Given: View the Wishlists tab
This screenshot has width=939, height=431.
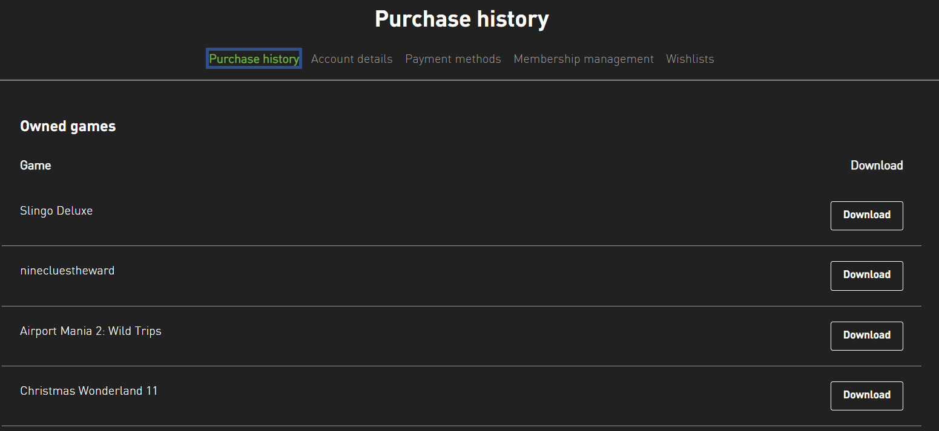Looking at the screenshot, I should 690,59.
